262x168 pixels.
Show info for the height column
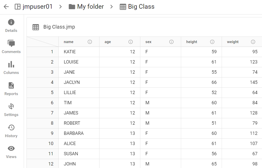pyautogui.click(x=212, y=42)
